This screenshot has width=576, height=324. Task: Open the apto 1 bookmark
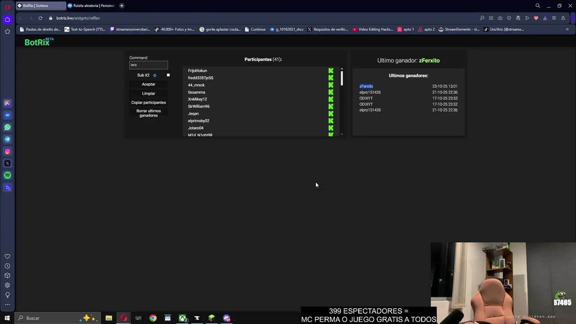pyautogui.click(x=405, y=29)
